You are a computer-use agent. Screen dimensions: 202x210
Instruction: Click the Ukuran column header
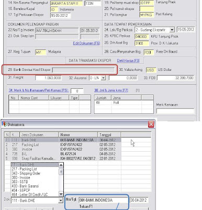coord(59,98)
